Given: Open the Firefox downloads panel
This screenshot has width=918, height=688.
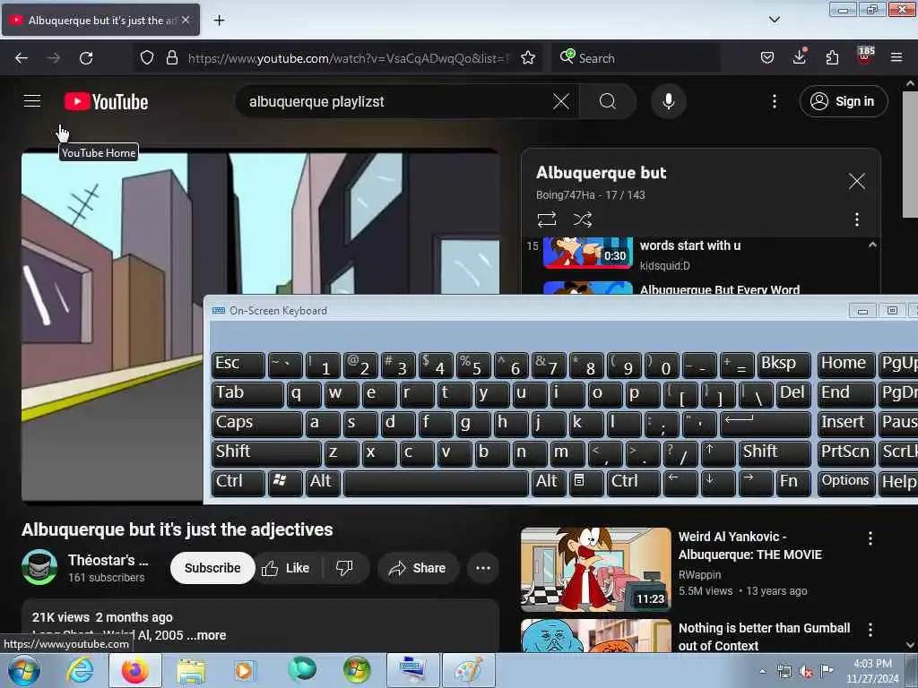Looking at the screenshot, I should pyautogui.click(x=799, y=56).
